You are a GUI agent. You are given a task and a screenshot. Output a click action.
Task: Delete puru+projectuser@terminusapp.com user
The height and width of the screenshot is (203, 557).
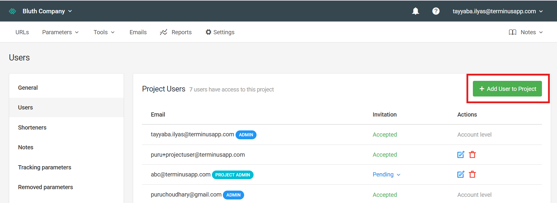[472, 155]
